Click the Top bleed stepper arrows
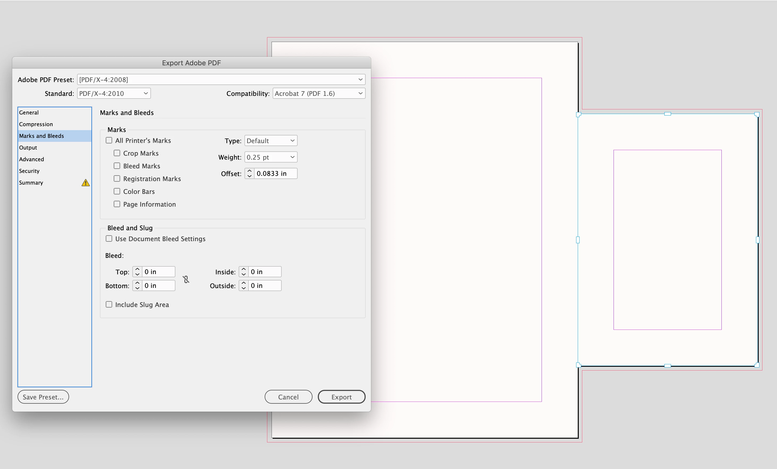 [137, 272]
